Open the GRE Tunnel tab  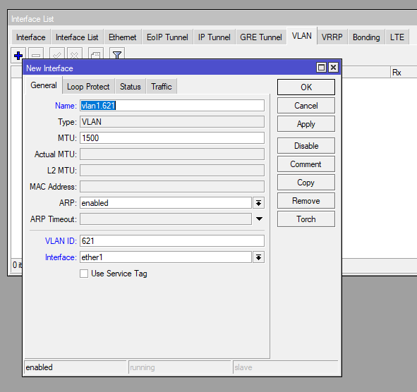pyautogui.click(x=261, y=37)
